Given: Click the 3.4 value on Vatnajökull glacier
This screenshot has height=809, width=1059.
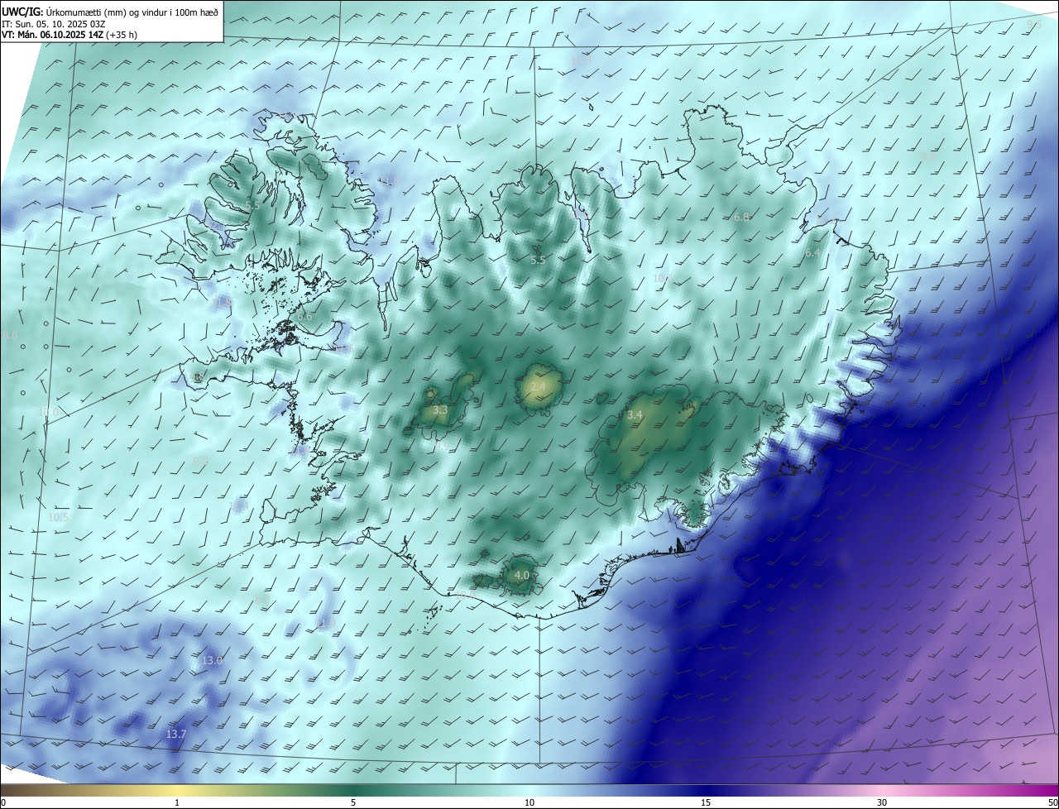Looking at the screenshot, I should pyautogui.click(x=635, y=414).
